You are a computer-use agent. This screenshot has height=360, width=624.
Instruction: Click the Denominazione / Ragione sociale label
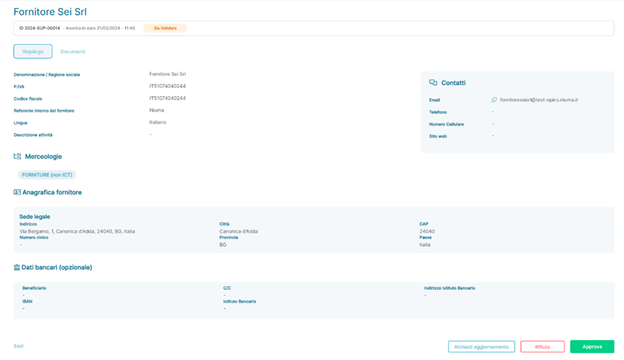click(x=47, y=75)
